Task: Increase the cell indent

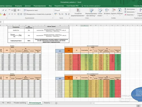Action: click(x=21, y=14)
